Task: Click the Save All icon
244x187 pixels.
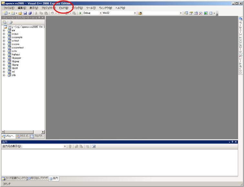Action: (x=30, y=13)
